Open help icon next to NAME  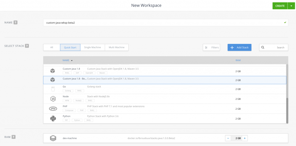pos(16,23)
